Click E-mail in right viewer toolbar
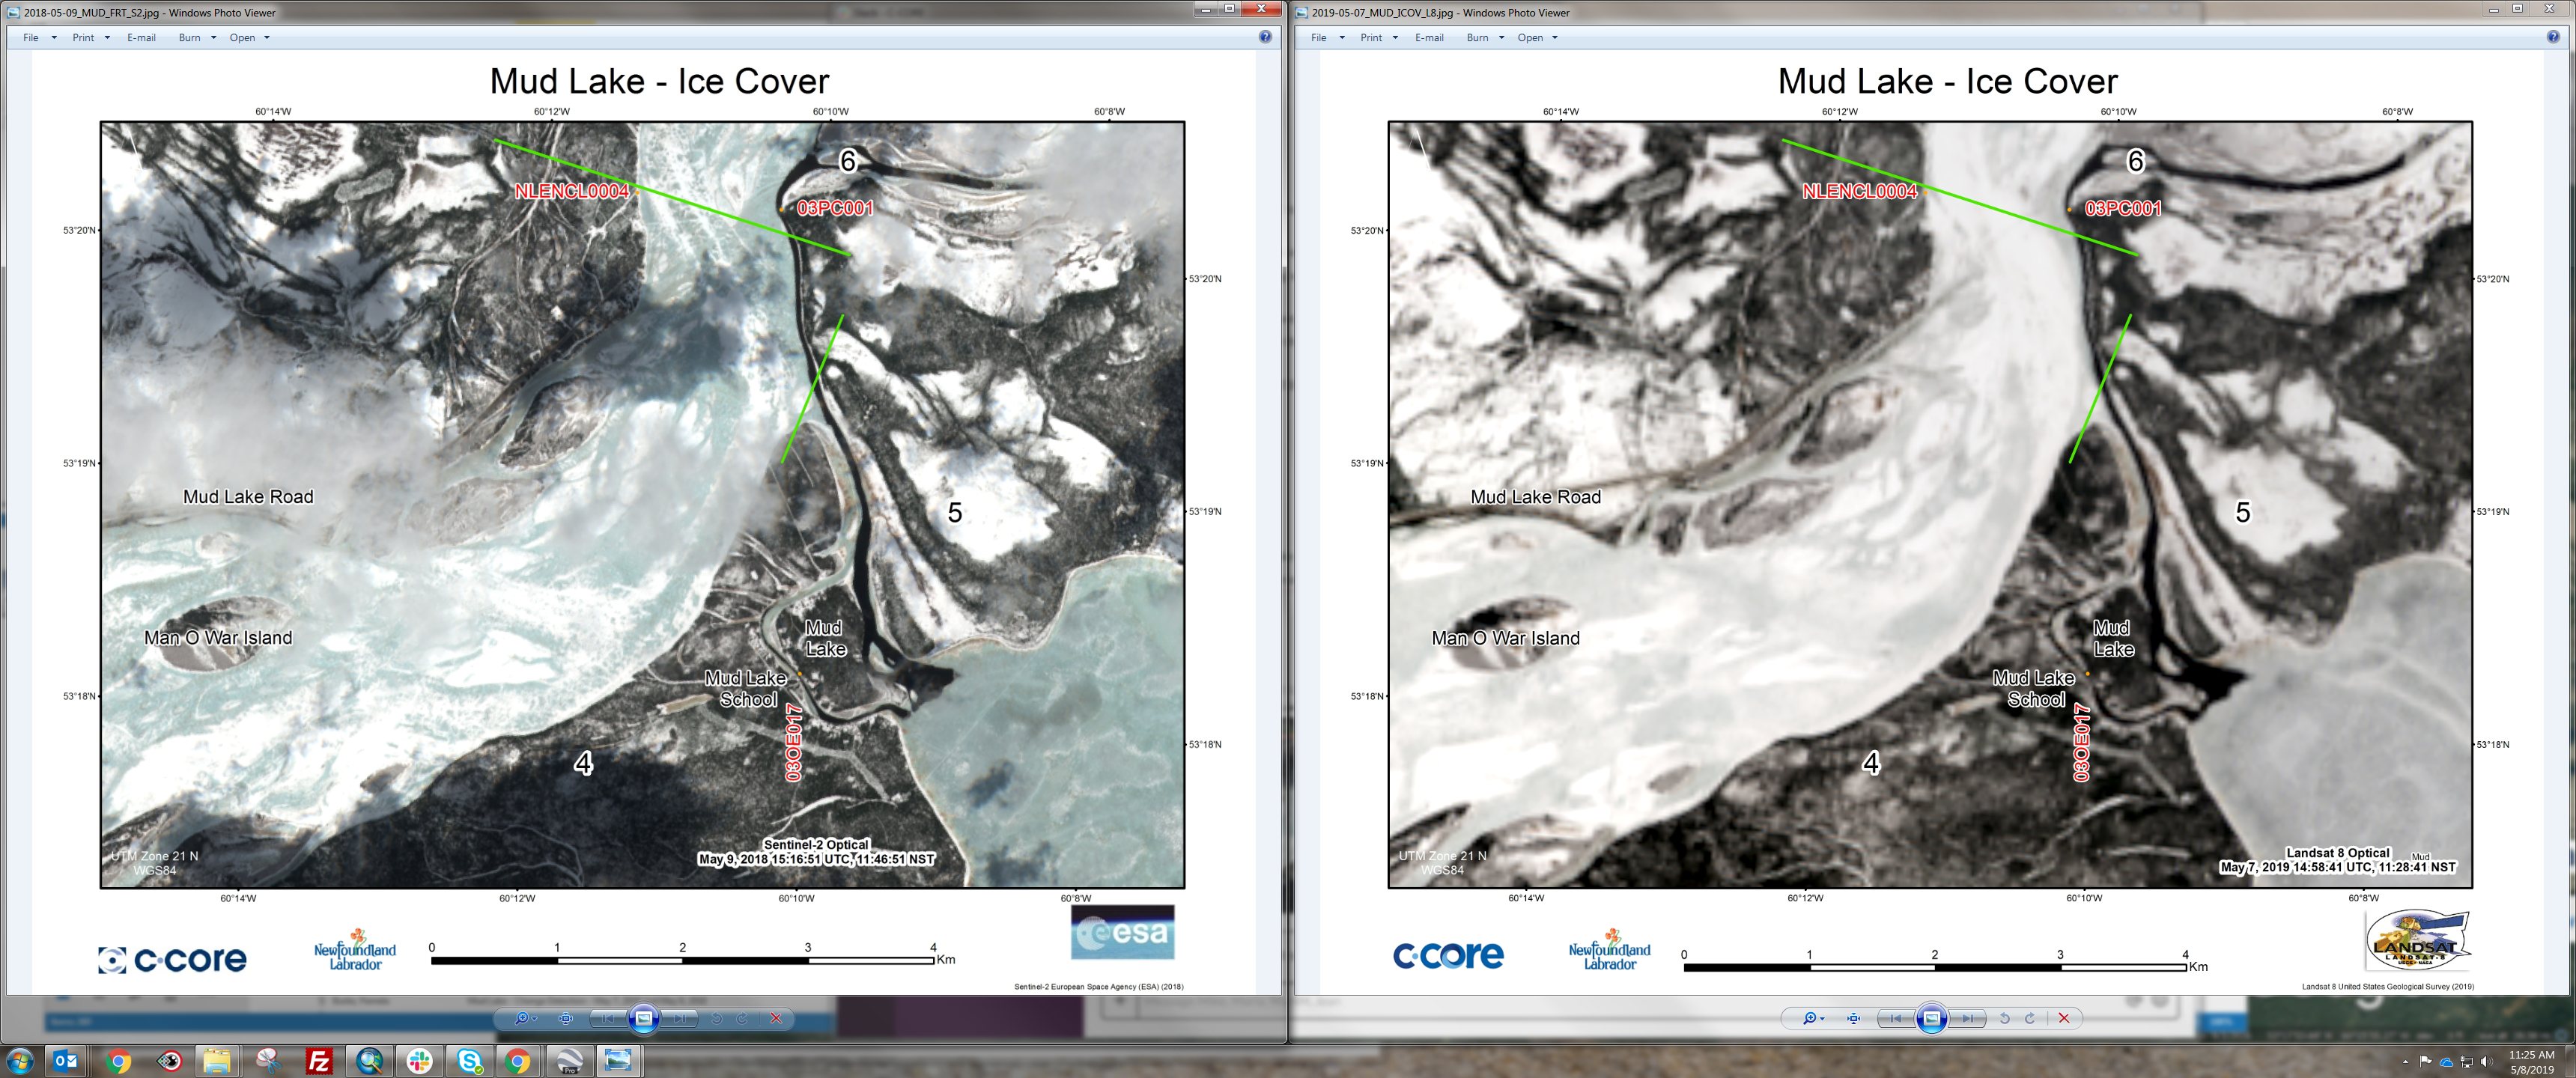This screenshot has height=1078, width=2576. [x=1429, y=38]
